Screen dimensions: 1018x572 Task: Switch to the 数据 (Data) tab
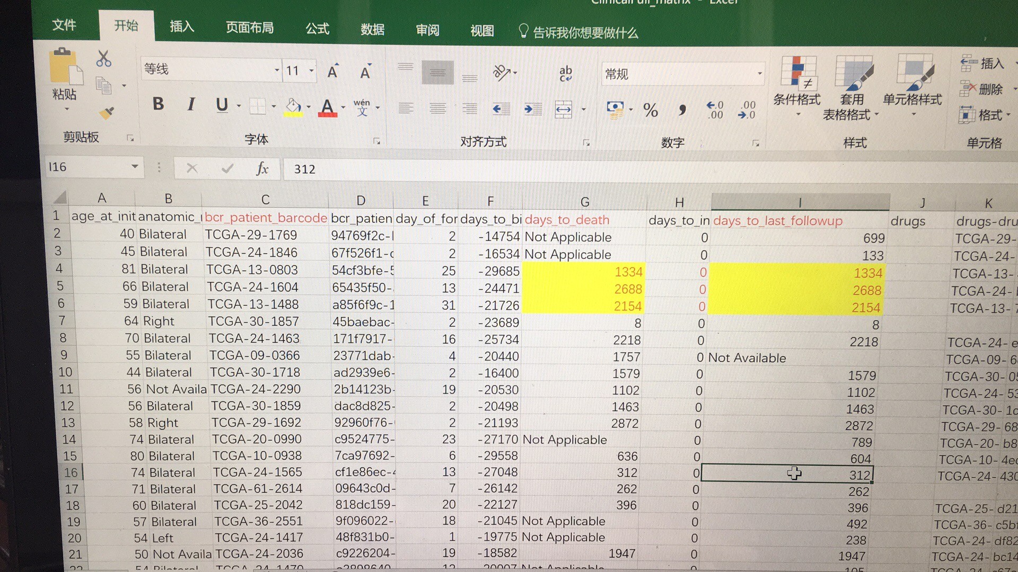click(x=372, y=30)
